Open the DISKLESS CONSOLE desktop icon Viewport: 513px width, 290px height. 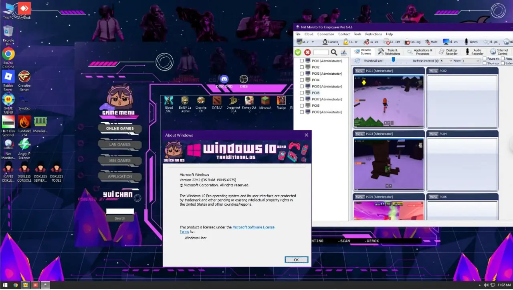click(24, 172)
